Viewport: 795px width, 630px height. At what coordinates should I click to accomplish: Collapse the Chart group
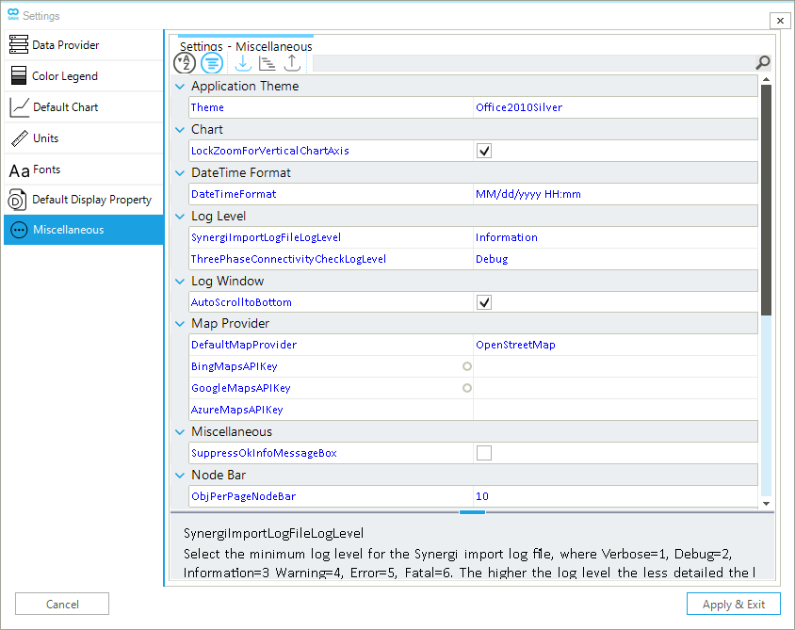point(180,130)
